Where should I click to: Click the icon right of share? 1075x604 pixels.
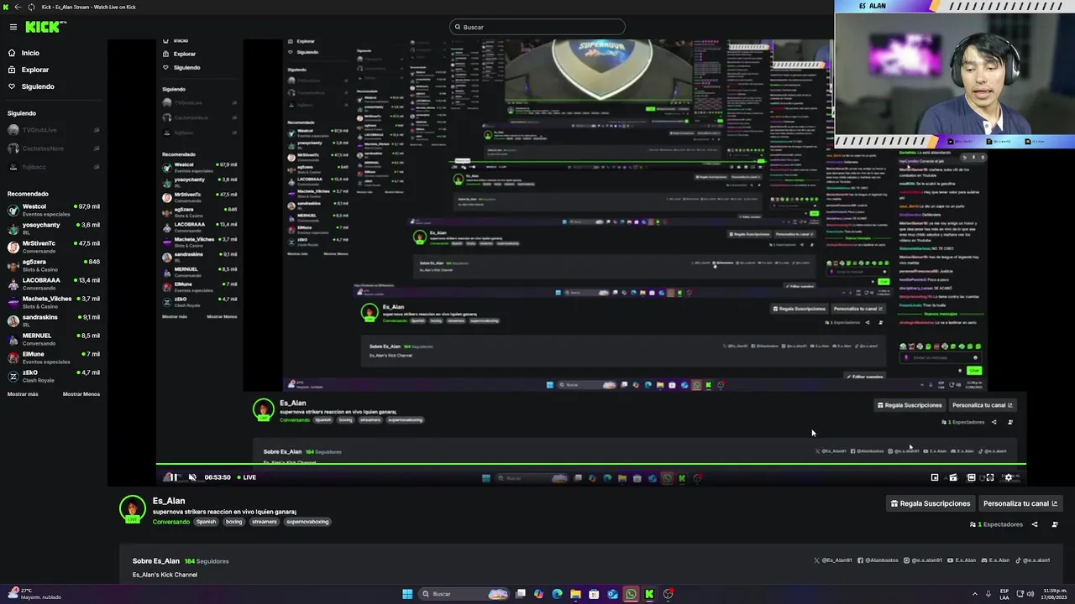coord(1055,524)
